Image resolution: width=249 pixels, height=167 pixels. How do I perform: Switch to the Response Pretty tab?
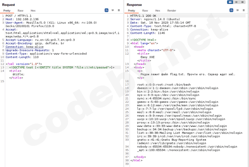coord(131,11)
